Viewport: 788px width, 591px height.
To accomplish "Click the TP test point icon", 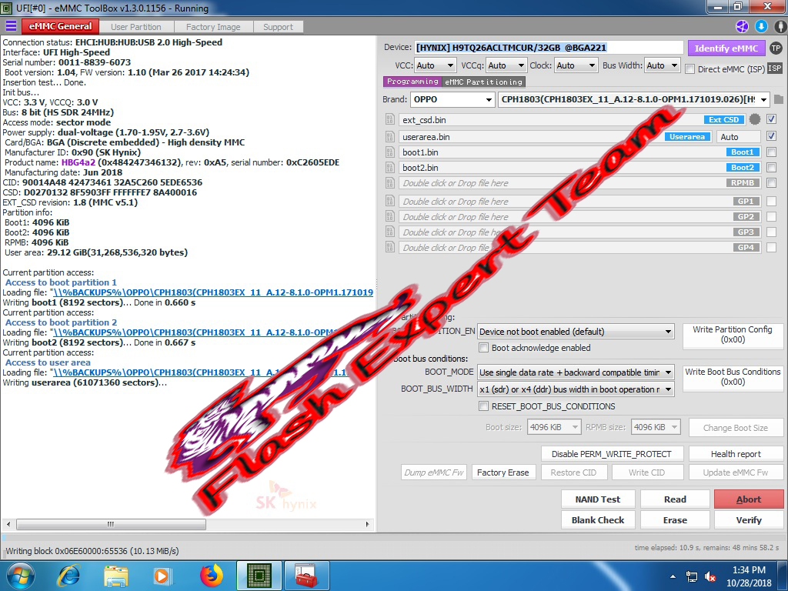I will [x=776, y=48].
